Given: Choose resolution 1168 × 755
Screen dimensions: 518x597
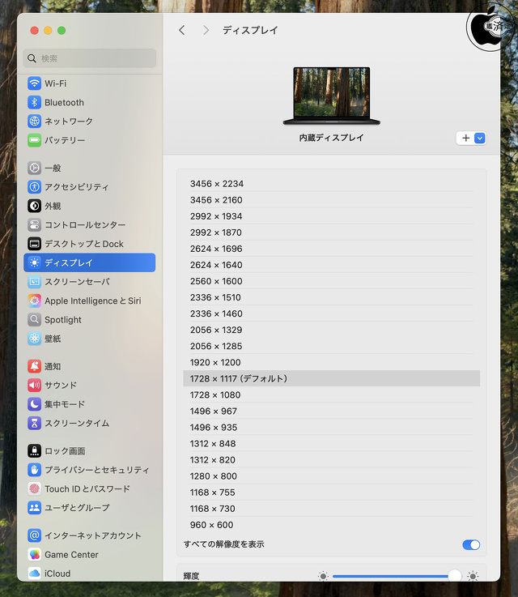Looking at the screenshot, I should pyautogui.click(x=332, y=493).
